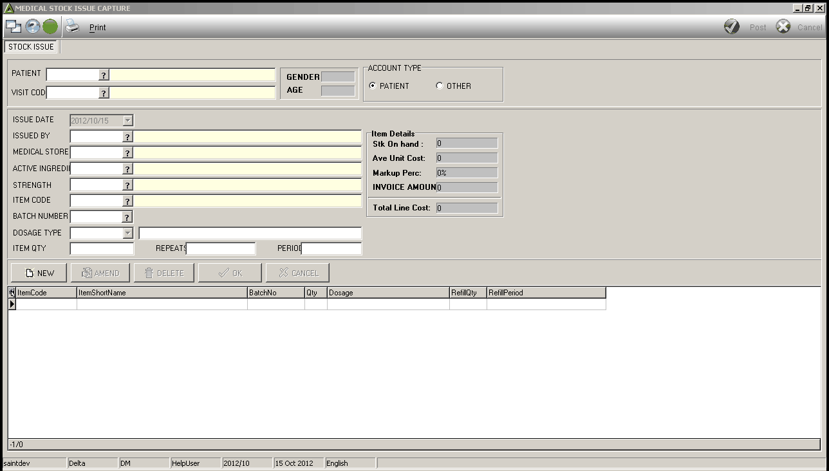Click 'English' in the status bar
Screen dimensions: 829x471
[x=337, y=463]
